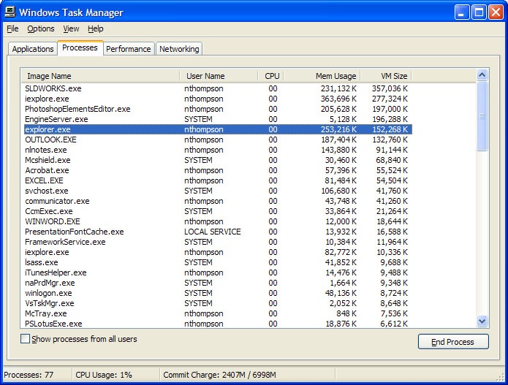Viewport: 508px width, 385px height.
Task: Click the 357,036 K VM Size value
Action: point(390,88)
